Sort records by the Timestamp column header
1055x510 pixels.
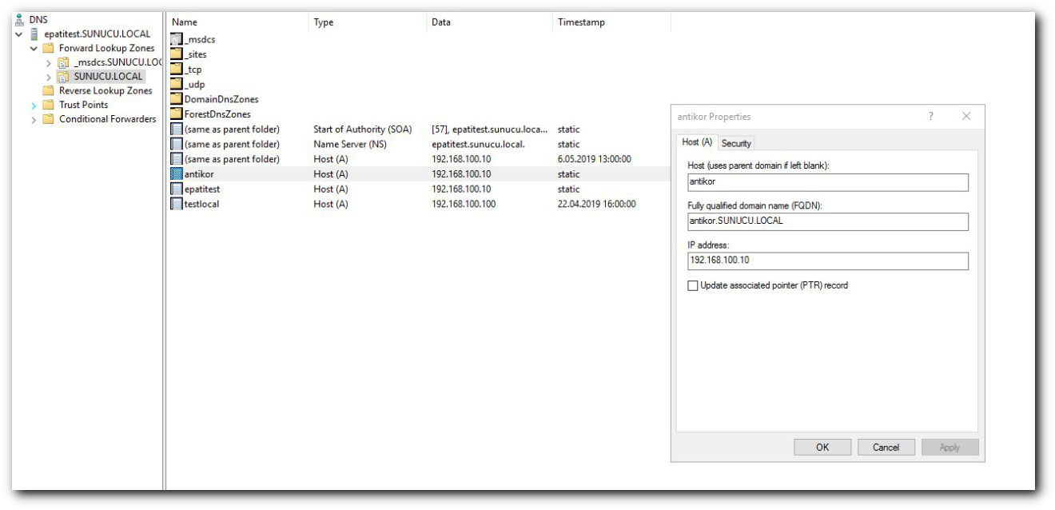click(x=611, y=22)
